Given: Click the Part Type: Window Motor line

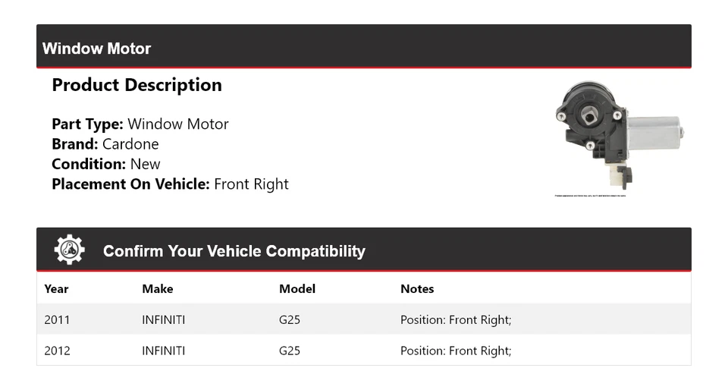Looking at the screenshot, I should (x=140, y=124).
